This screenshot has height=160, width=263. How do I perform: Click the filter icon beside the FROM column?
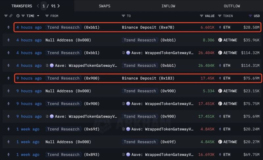(x=47, y=16)
